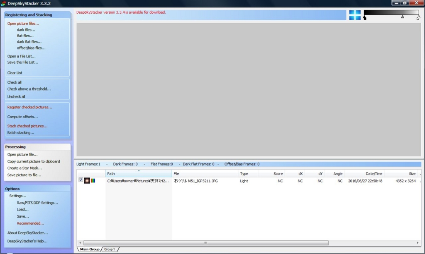Click the Registering and Stacking panel header
Viewport: 425px width, 254px height.
point(37,15)
